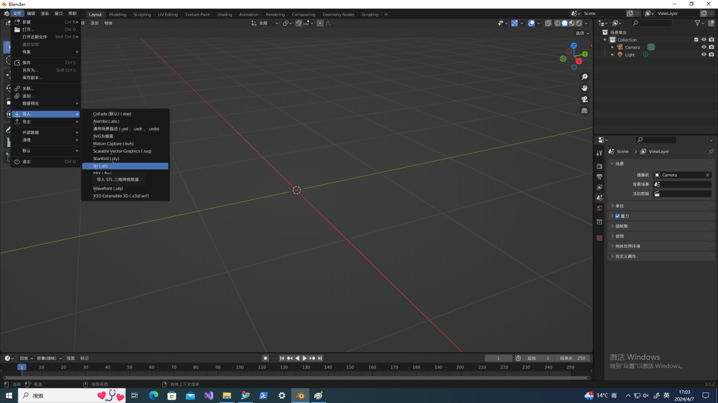Screen dimensions: 718x403
Task: Open the Texture properties checker icon
Action: pyautogui.click(x=599, y=238)
